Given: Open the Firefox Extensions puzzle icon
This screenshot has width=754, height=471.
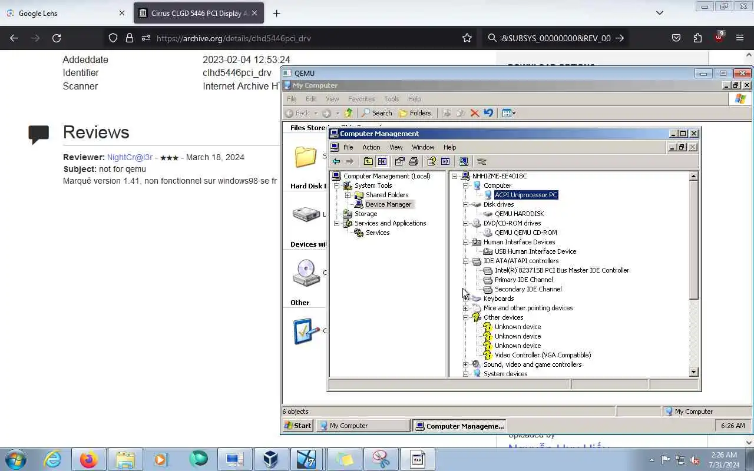Looking at the screenshot, I should pos(697,38).
